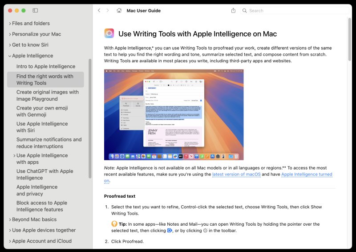Open Block access to Apple Intelligence features

tap(42, 206)
